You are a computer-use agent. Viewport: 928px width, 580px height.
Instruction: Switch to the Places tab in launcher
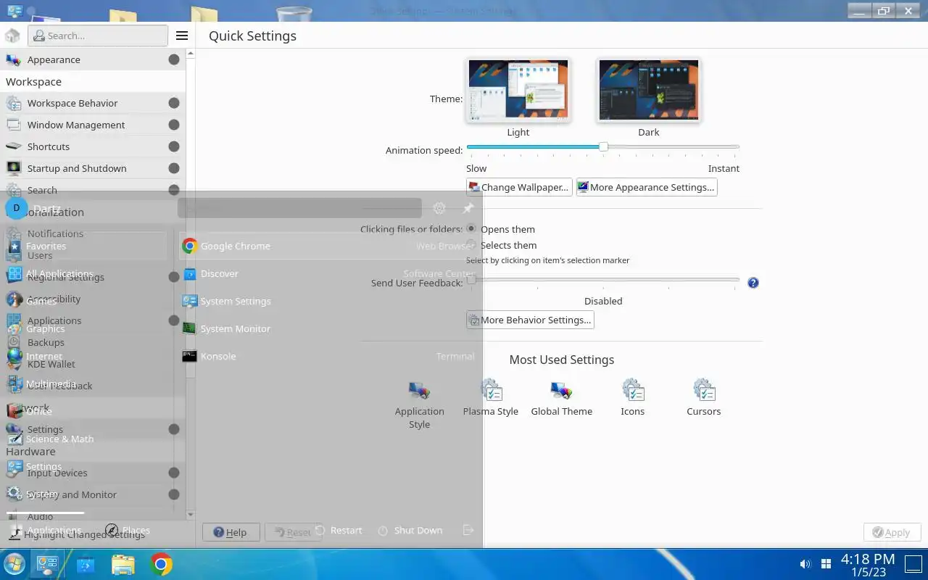pyautogui.click(x=128, y=530)
